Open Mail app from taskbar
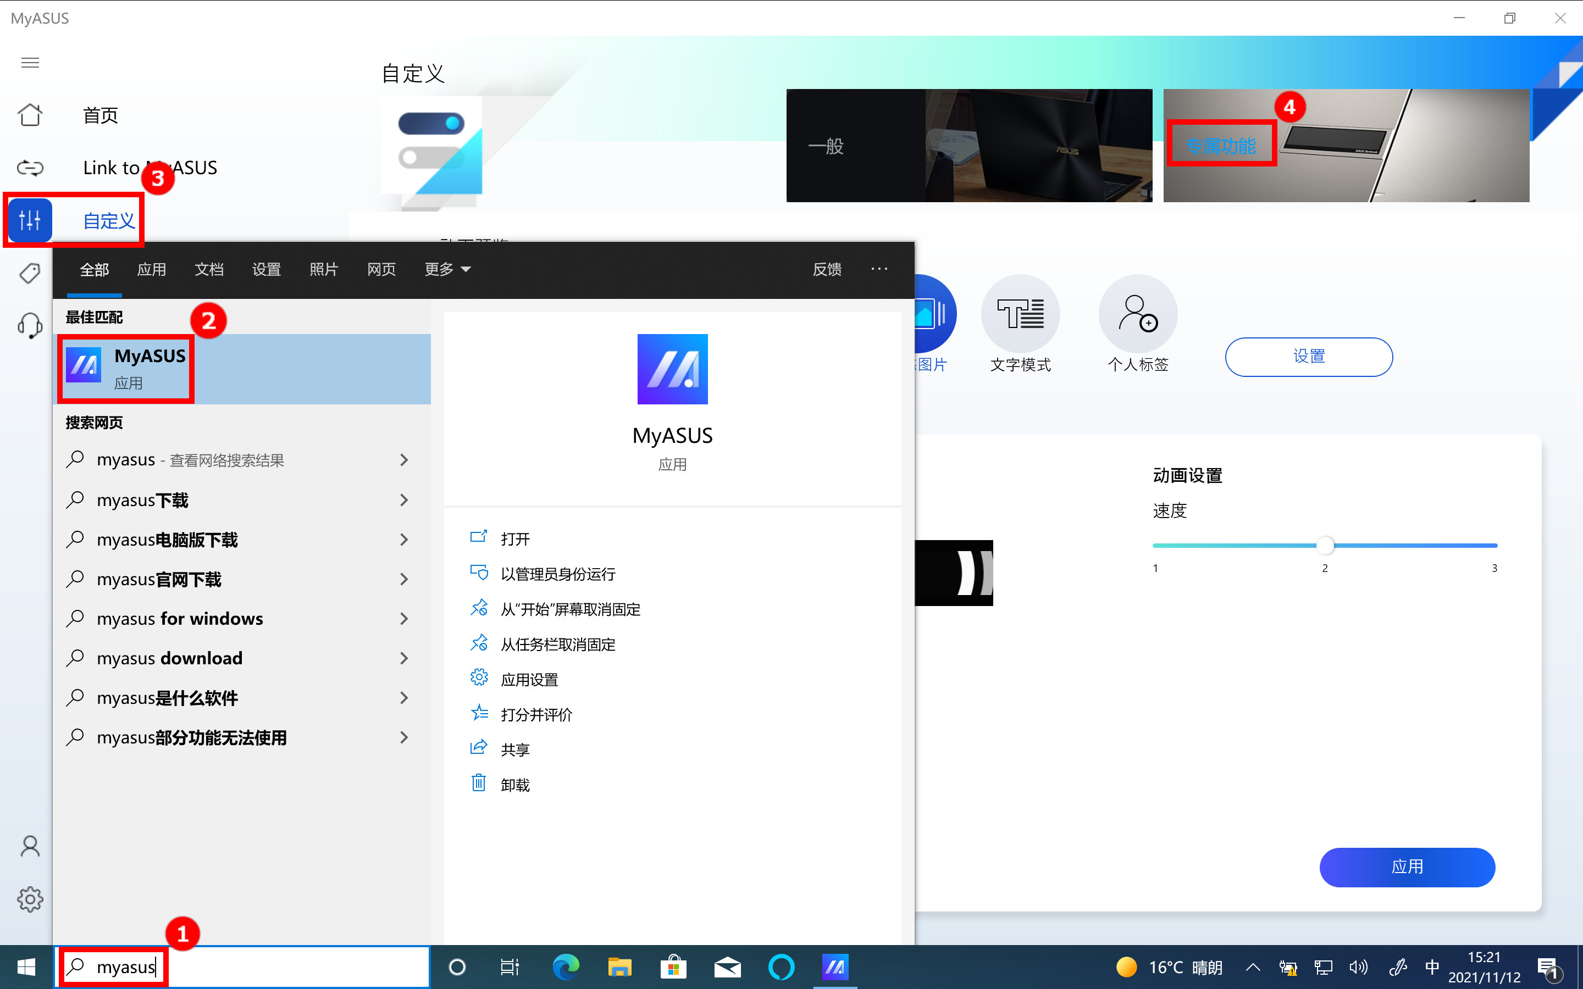1583x989 pixels. [x=727, y=967]
